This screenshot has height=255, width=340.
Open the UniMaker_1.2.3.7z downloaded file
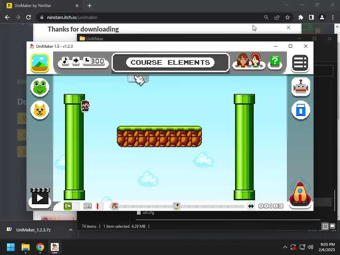point(34,230)
